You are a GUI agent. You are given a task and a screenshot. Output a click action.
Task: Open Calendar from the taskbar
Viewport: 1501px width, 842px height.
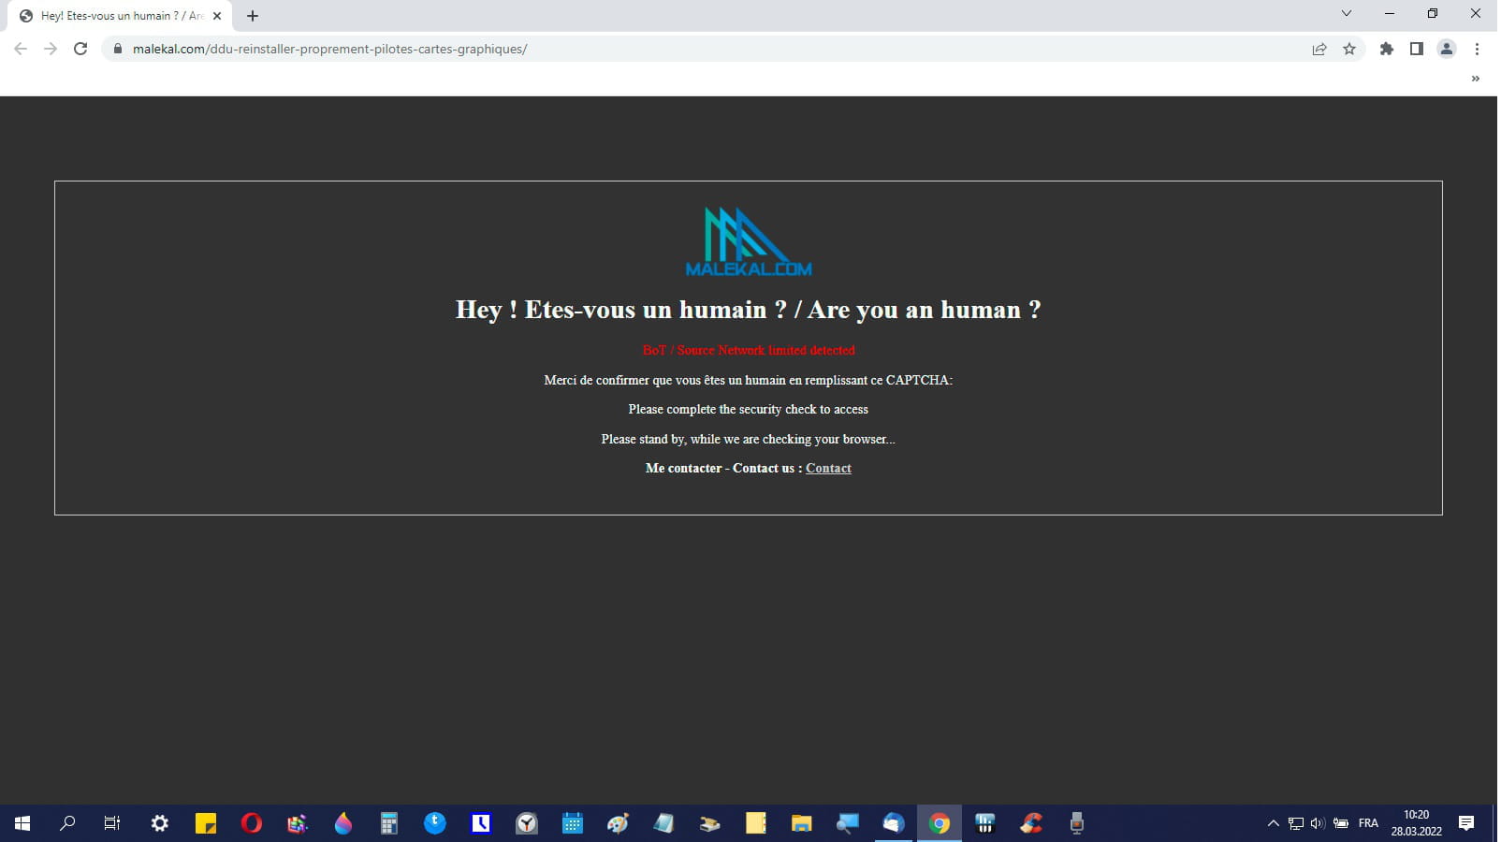pos(573,823)
